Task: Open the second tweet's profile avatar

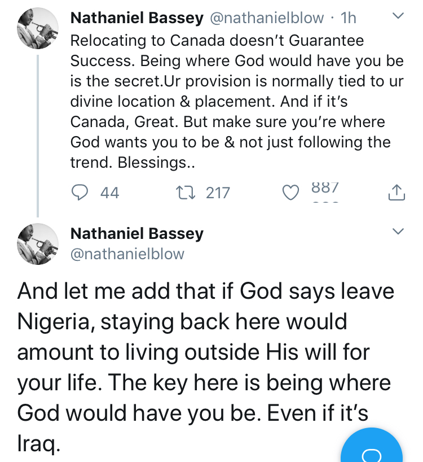Action: pos(38,243)
